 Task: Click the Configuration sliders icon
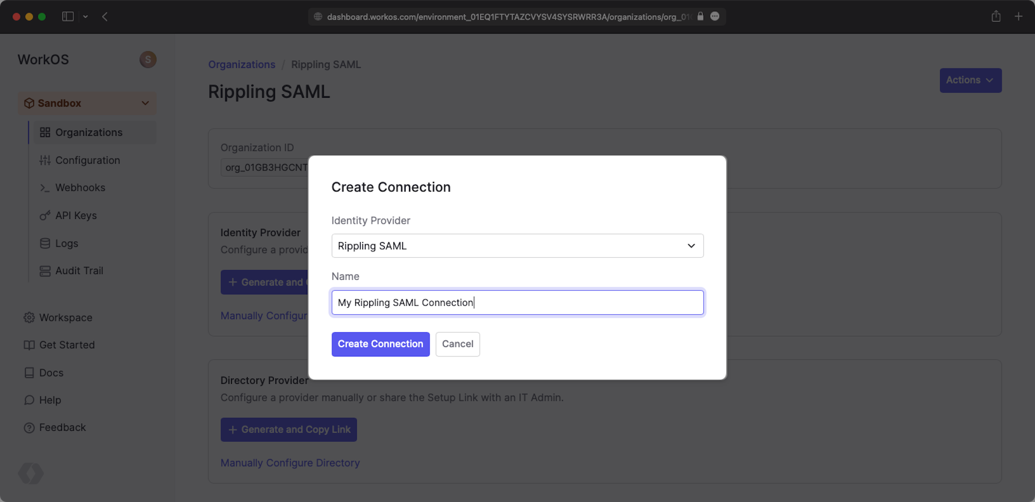click(45, 160)
